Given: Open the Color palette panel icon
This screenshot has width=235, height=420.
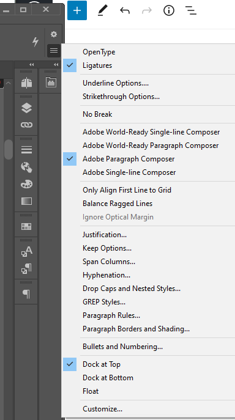Looking at the screenshot, I should tap(26, 184).
